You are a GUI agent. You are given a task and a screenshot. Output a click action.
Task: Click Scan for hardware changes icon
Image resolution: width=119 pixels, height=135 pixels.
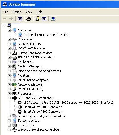[x=53, y=19]
